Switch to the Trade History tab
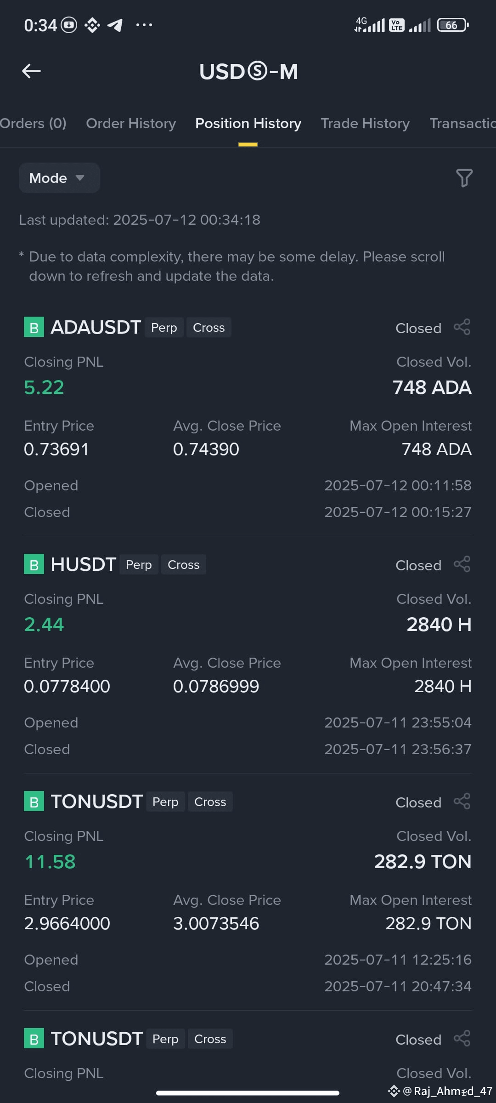 [x=365, y=123]
